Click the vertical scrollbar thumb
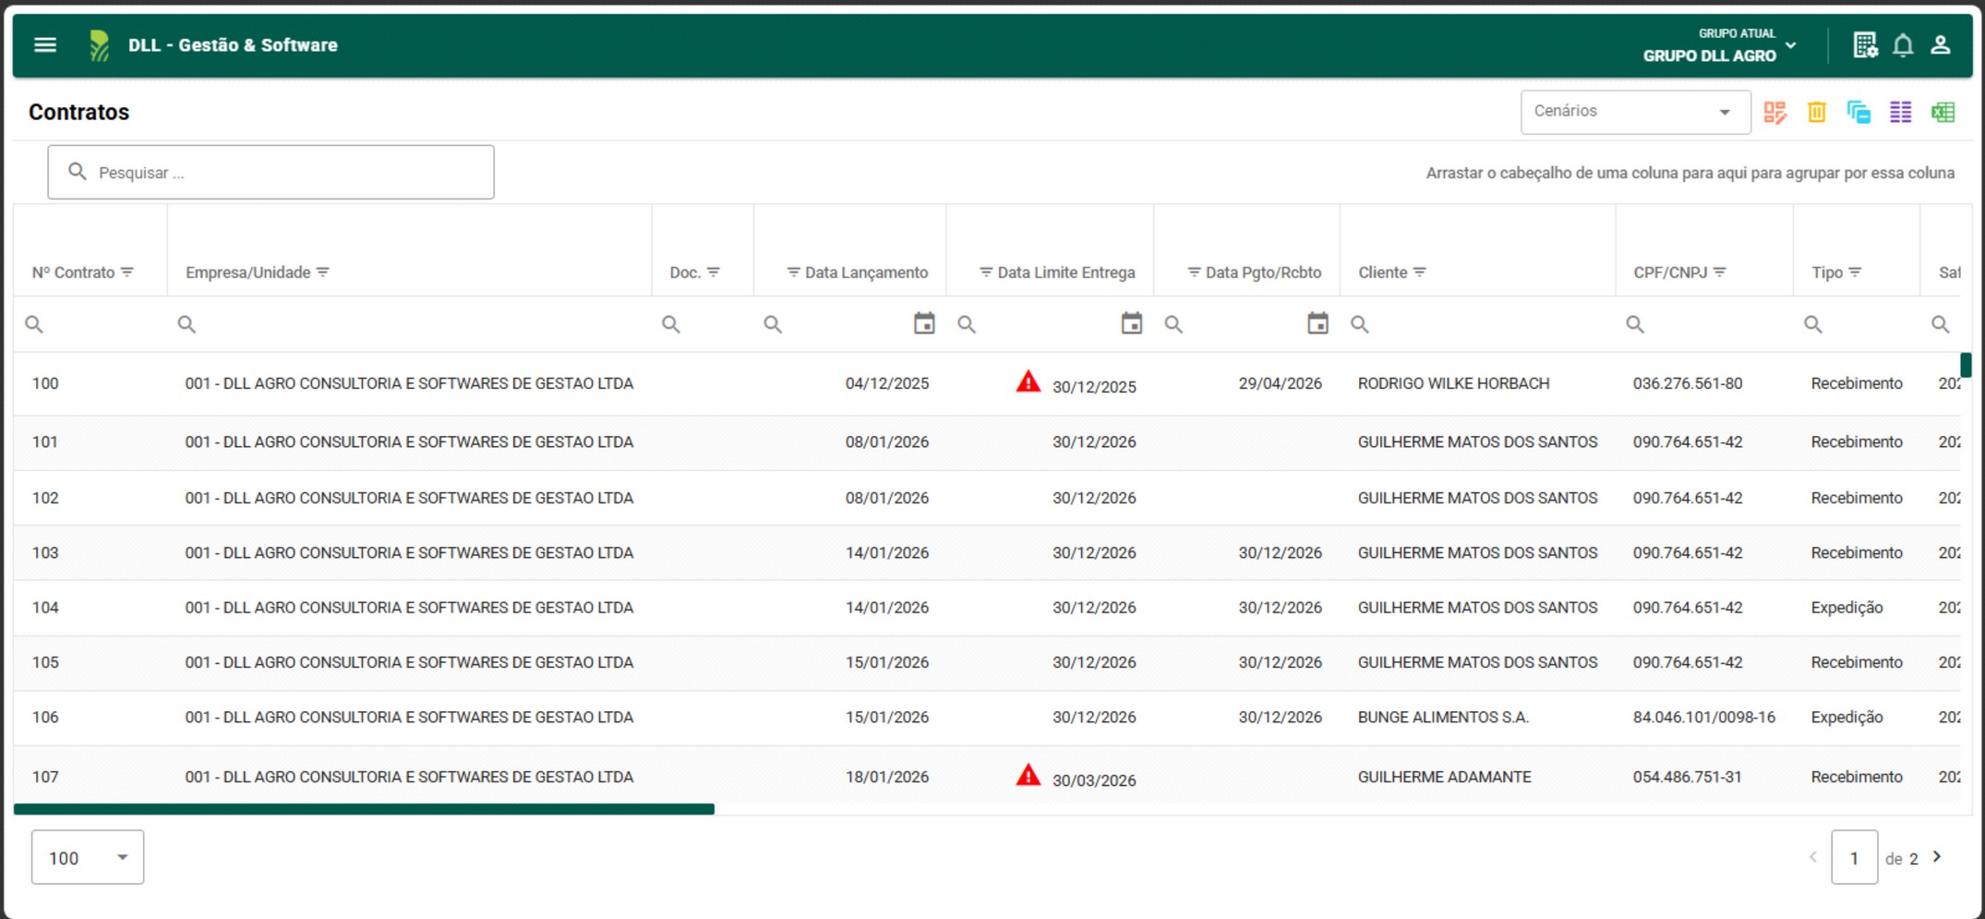This screenshot has width=1985, height=919. [x=1966, y=365]
